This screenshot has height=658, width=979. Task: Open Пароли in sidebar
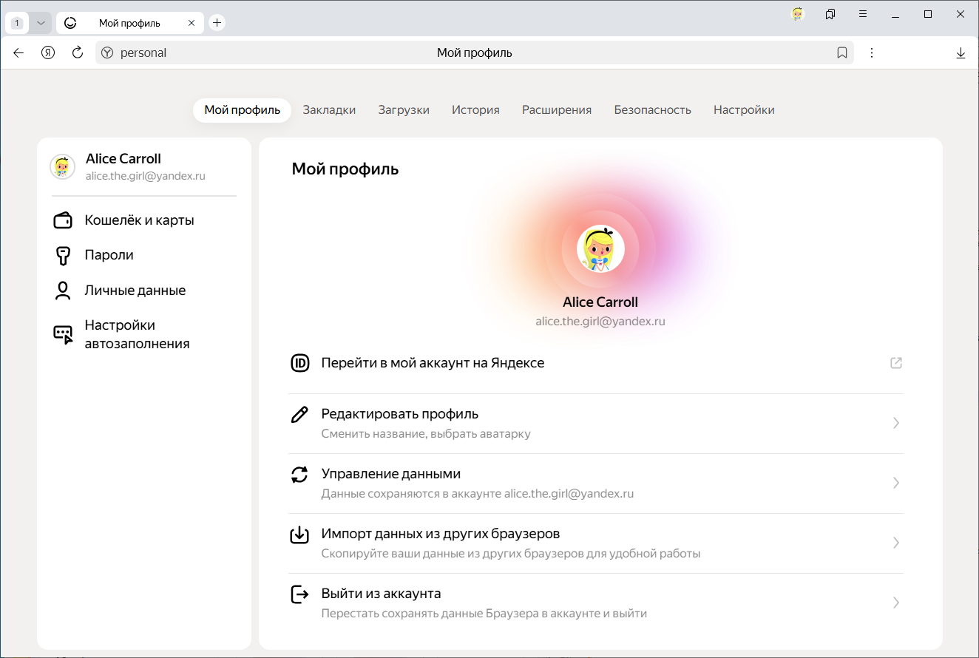[109, 255]
